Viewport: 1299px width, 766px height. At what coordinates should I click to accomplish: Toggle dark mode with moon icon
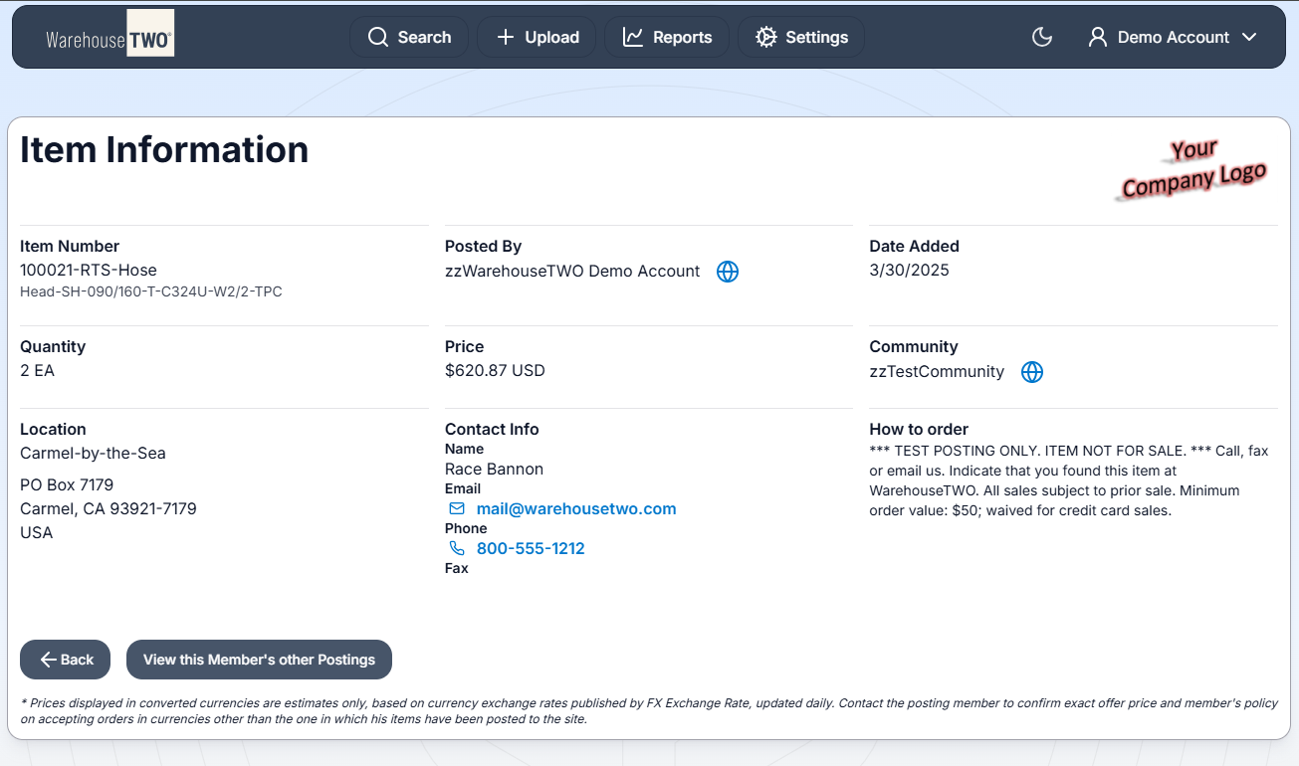click(x=1042, y=38)
